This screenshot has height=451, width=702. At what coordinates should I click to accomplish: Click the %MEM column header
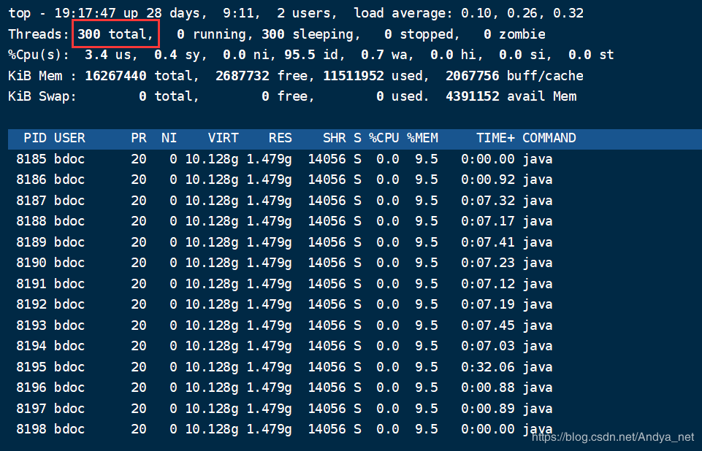423,138
